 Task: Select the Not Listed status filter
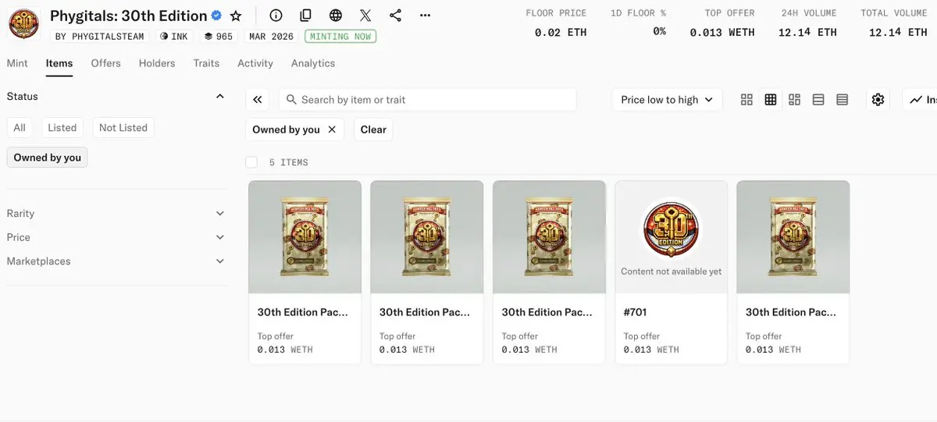pos(123,128)
